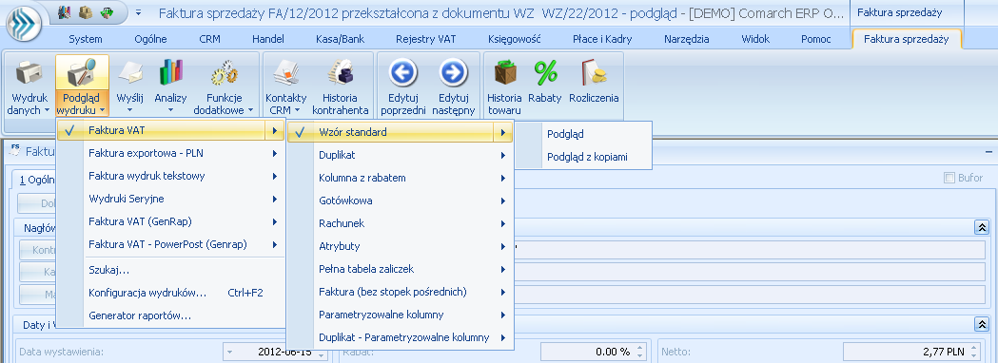Image resolution: width=998 pixels, height=363 pixels.
Task: Click the Wydruk danych printer icon
Action: coord(29,73)
